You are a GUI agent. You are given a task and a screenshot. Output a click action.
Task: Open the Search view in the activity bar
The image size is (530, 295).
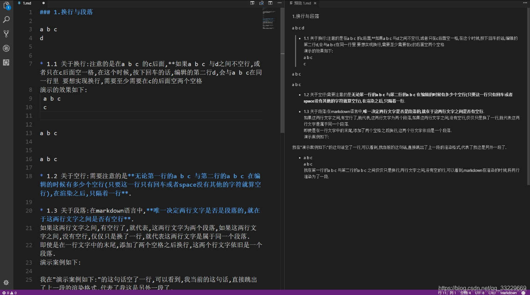(6, 20)
